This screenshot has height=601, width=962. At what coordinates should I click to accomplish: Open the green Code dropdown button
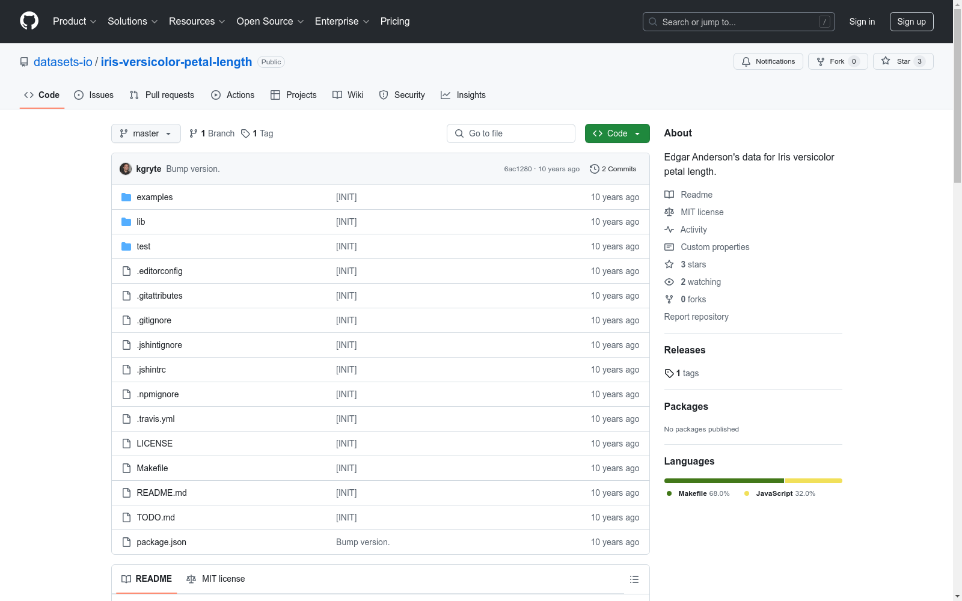[x=617, y=133]
